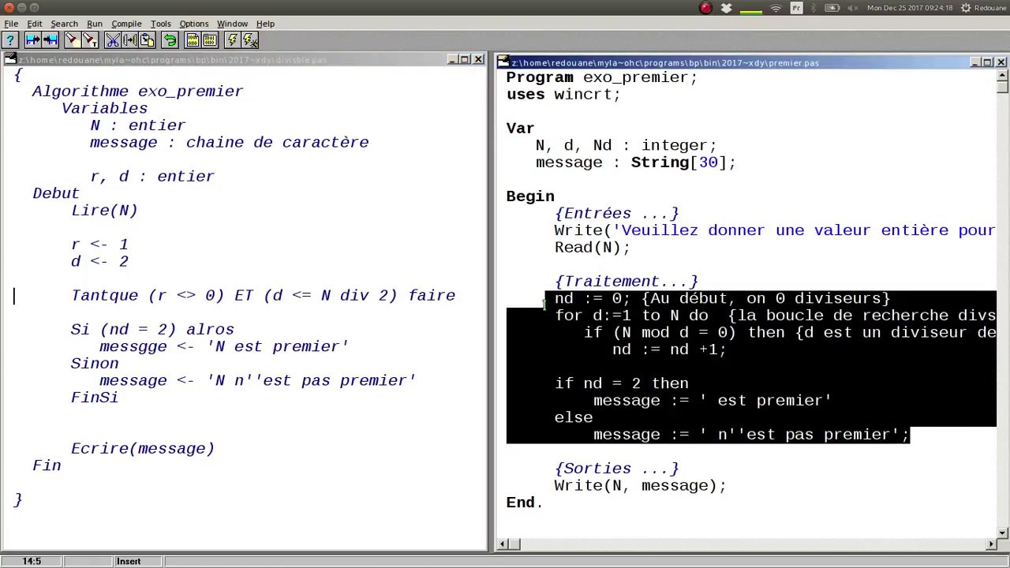This screenshot has width=1010, height=568.
Task: Click the Find flashlight toolbar icon
Action: 73,40
